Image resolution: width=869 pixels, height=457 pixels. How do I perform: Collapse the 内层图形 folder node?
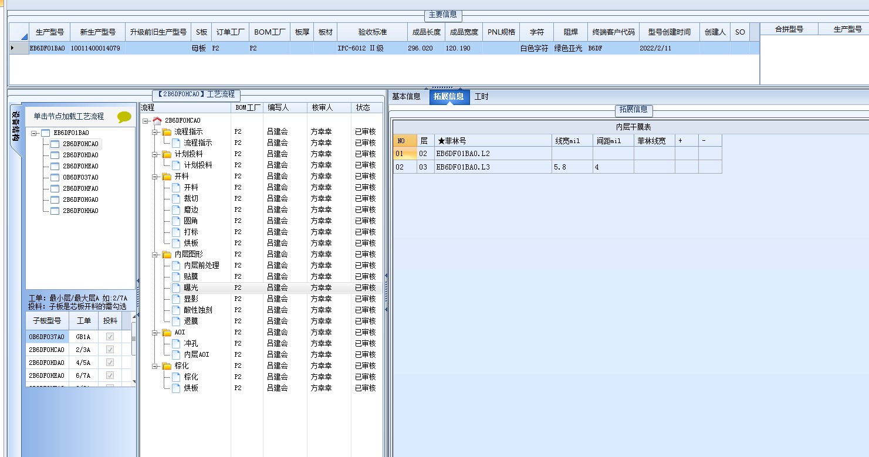pyautogui.click(x=155, y=255)
